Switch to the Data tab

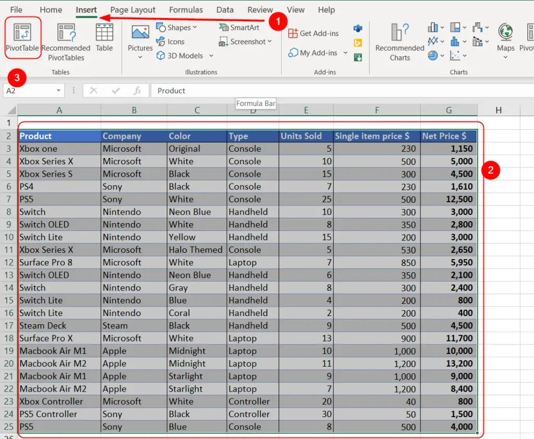pos(225,10)
